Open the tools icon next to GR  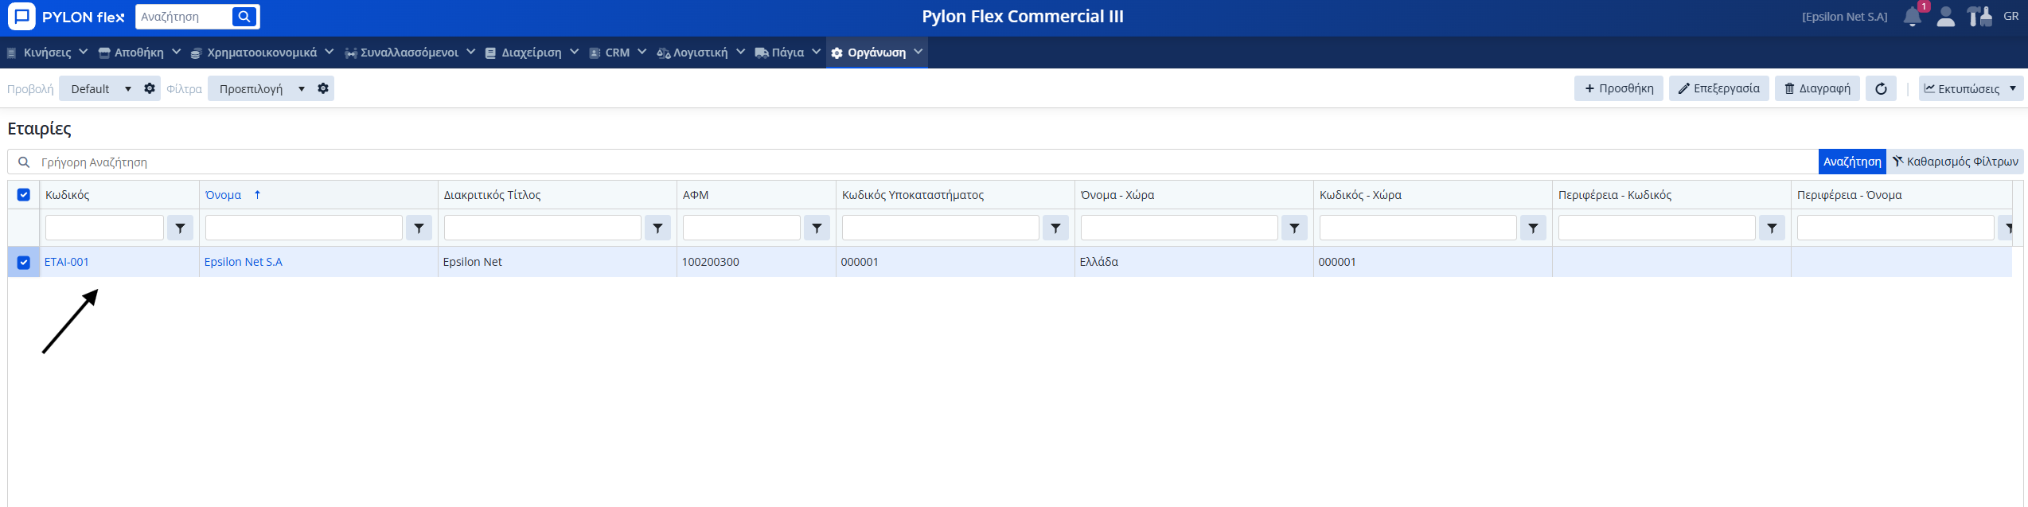[1979, 17]
